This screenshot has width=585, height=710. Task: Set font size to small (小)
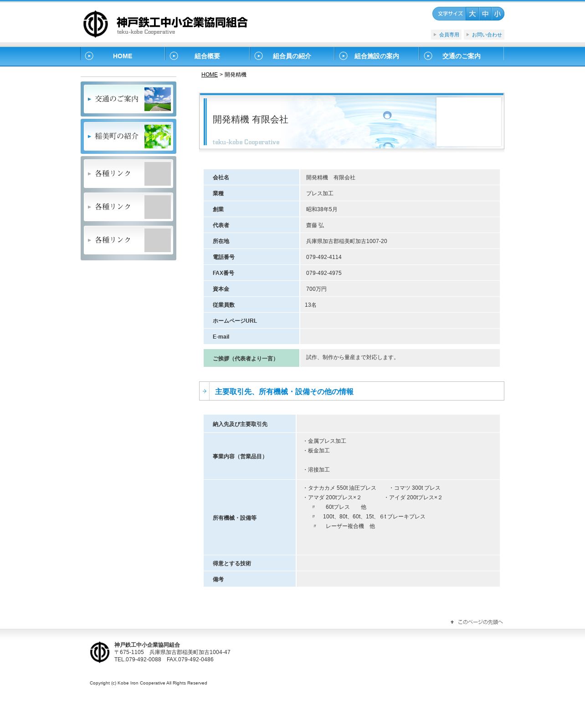click(498, 14)
